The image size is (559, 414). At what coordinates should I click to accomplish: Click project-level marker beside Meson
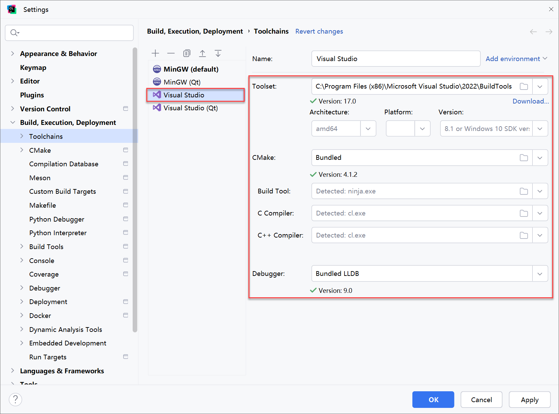tap(126, 177)
